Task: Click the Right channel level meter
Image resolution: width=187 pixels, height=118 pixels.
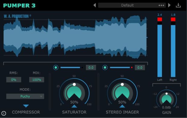Action: 173,51
